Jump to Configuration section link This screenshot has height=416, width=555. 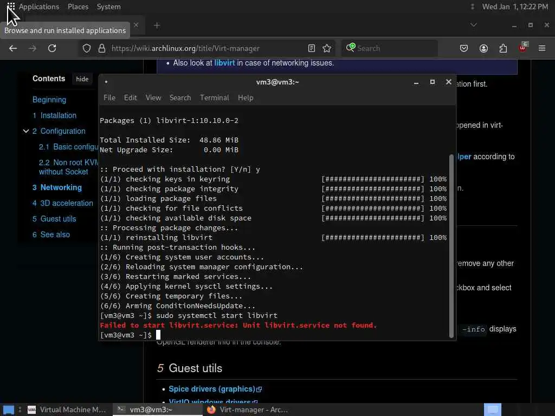pos(59,131)
